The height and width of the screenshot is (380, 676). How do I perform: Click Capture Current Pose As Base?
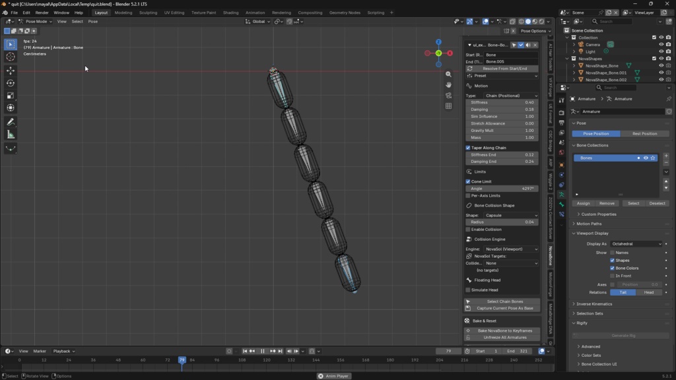coord(502,309)
